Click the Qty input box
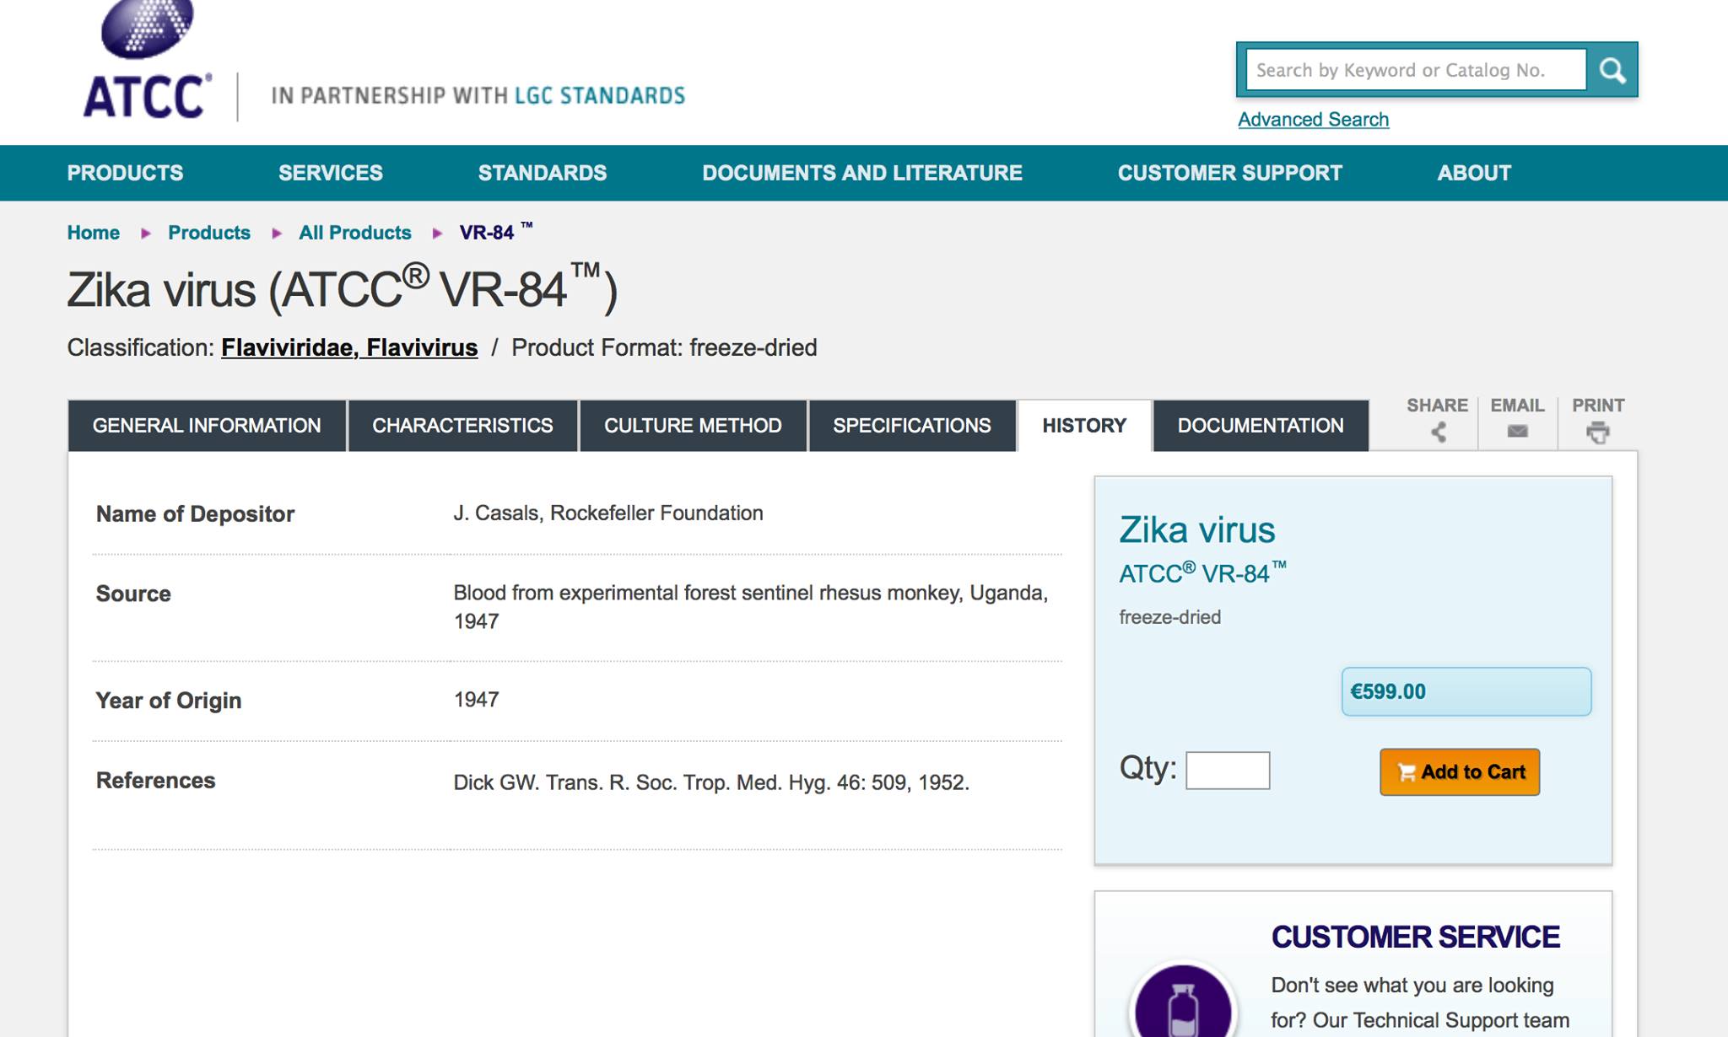Image resolution: width=1728 pixels, height=1037 pixels. click(x=1228, y=771)
